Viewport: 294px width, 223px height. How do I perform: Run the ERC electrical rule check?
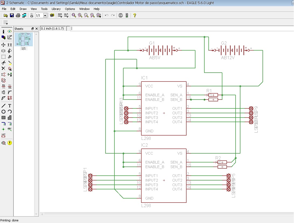pos(3,143)
